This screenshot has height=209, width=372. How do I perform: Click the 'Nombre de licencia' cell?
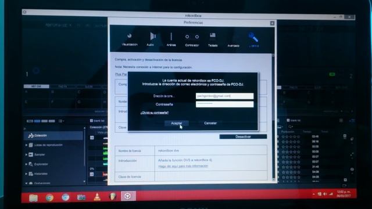point(135,151)
